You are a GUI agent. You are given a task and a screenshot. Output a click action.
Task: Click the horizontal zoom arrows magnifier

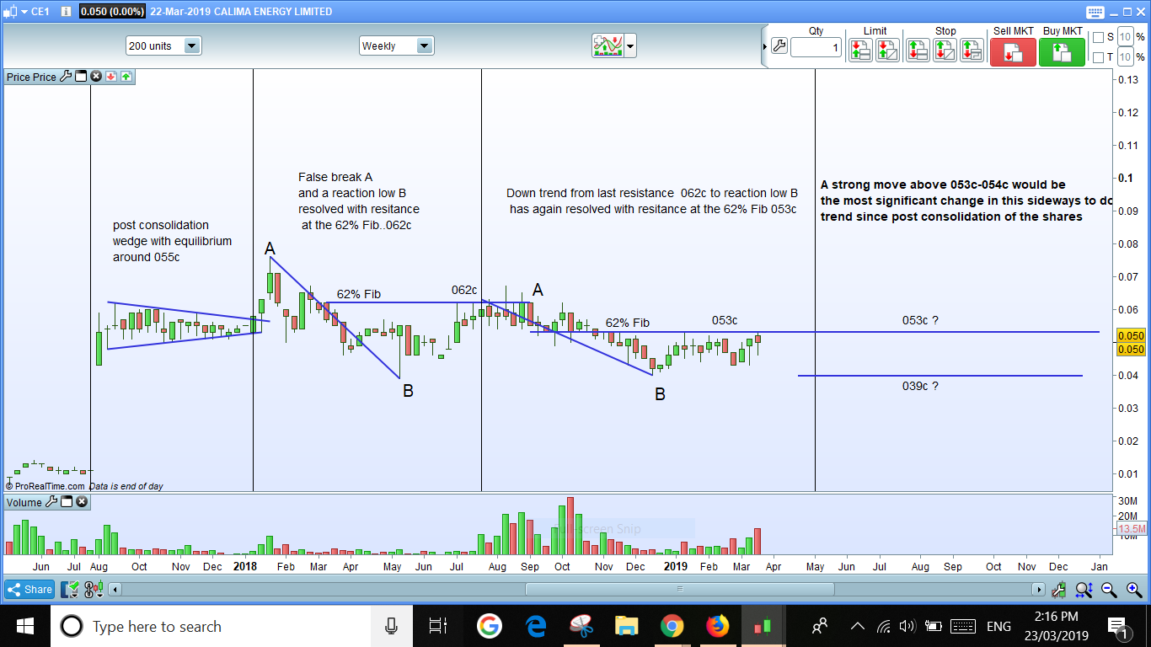tap(1084, 590)
